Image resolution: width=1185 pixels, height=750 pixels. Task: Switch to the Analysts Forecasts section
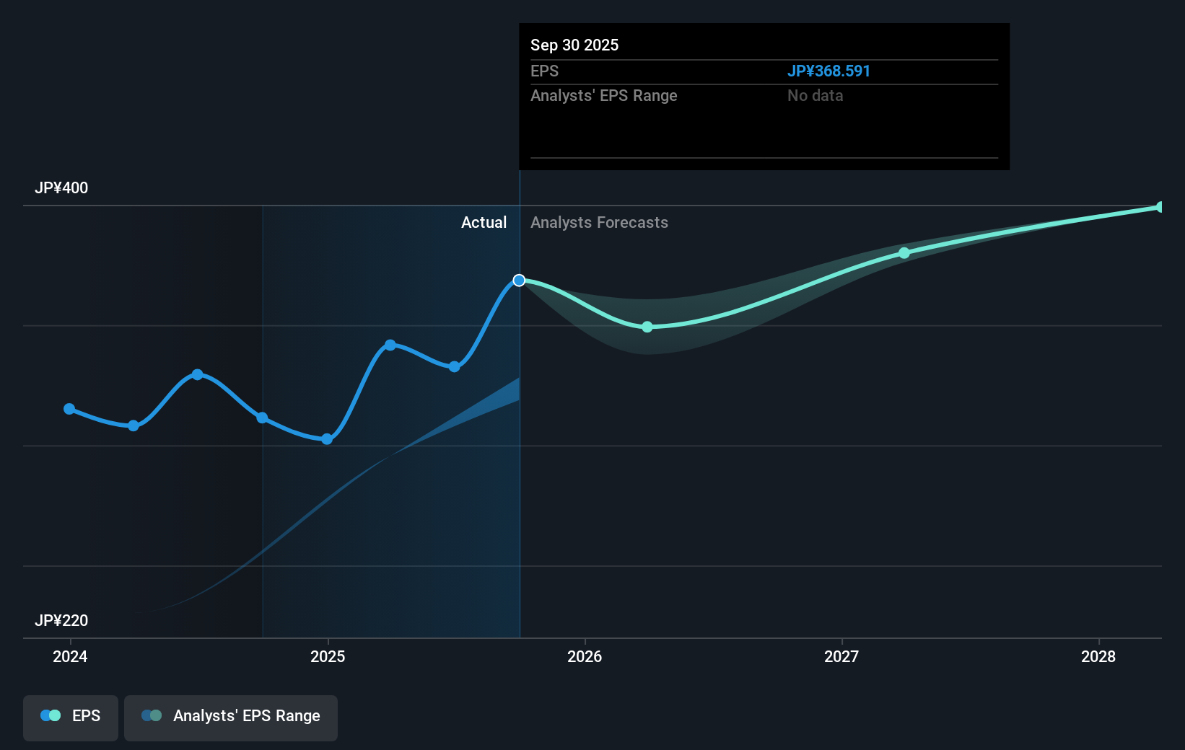(599, 223)
